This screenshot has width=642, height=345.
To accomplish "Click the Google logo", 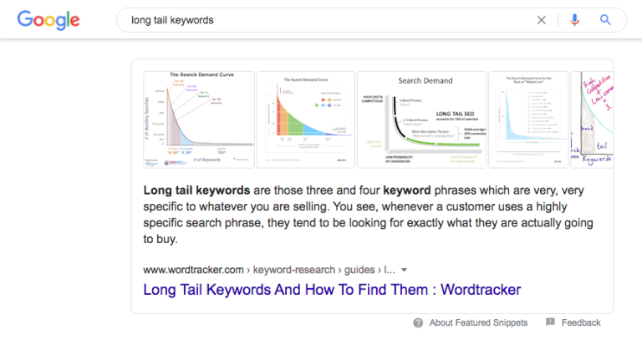I will [x=48, y=20].
